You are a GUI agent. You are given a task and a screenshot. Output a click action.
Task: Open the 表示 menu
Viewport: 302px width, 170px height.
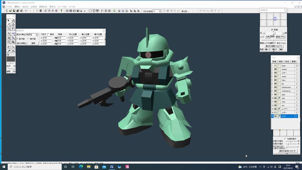click(52, 6)
